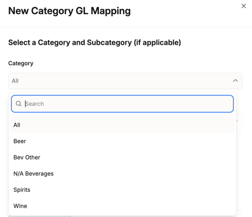Pick the N/A Beverages category
The height and width of the screenshot is (217, 252).
122,174
